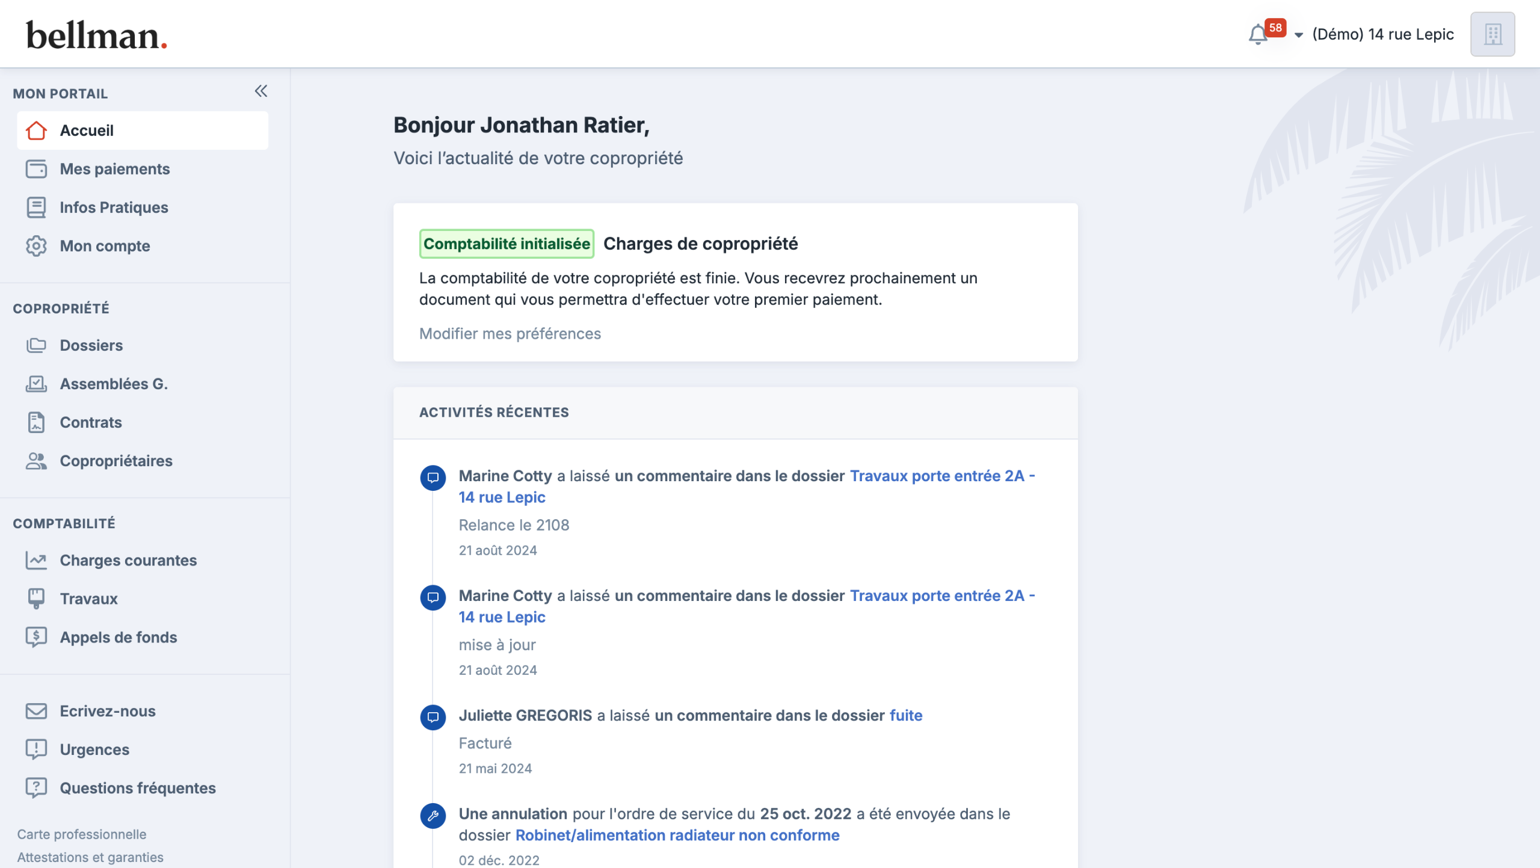This screenshot has width=1540, height=868.
Task: Open Robinet/alimentation radiateur non conforme link
Action: tap(677, 835)
